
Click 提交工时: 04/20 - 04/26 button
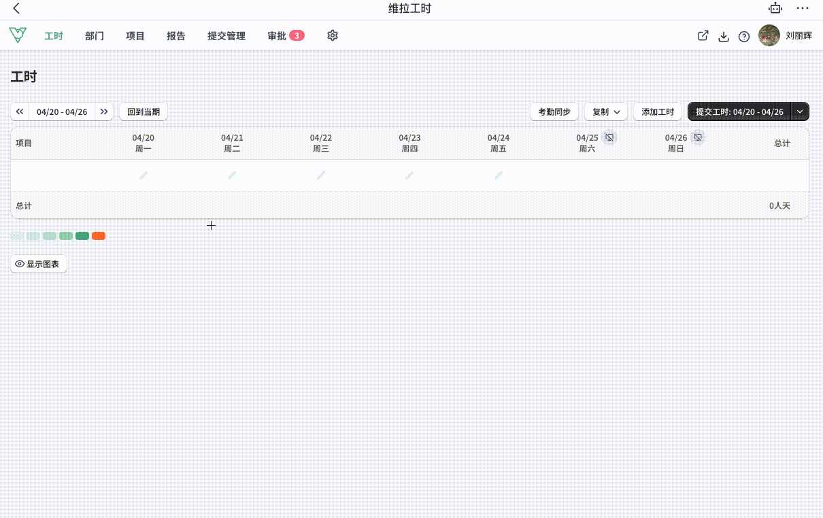point(739,111)
